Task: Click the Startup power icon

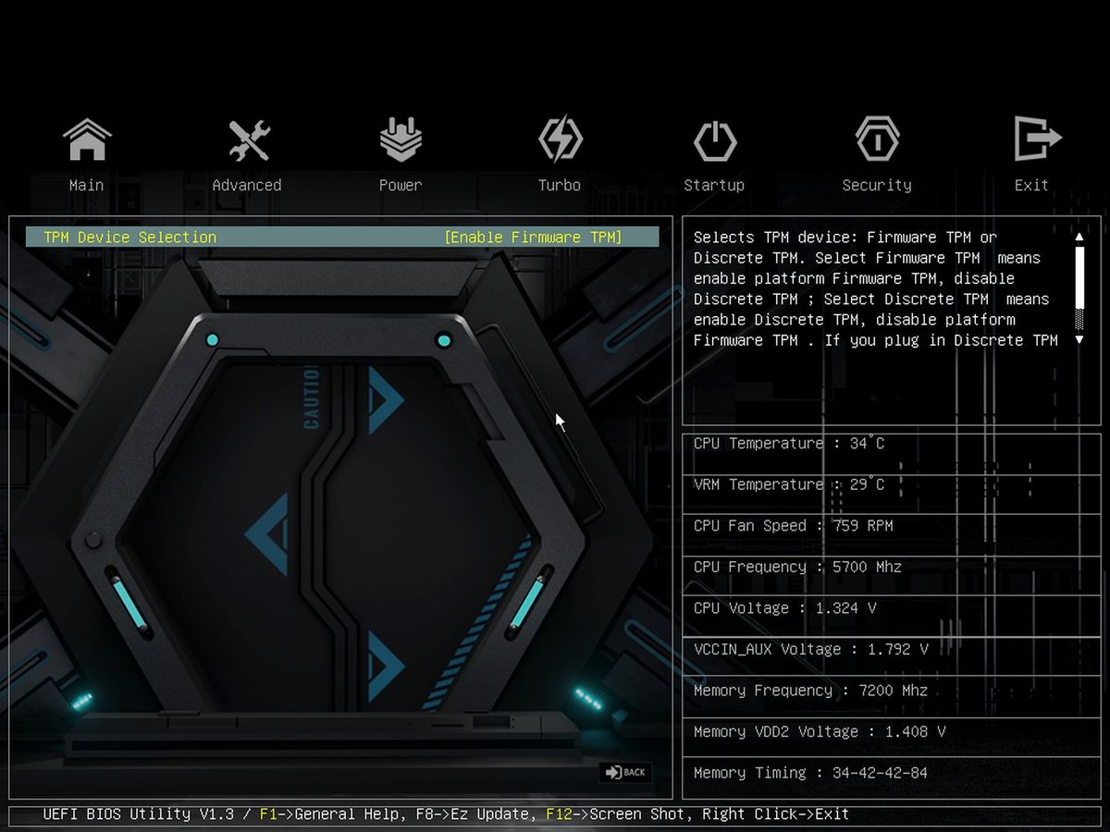Action: [714, 141]
